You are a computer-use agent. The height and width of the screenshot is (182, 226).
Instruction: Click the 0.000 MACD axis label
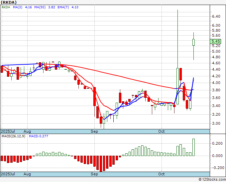pos(217,156)
